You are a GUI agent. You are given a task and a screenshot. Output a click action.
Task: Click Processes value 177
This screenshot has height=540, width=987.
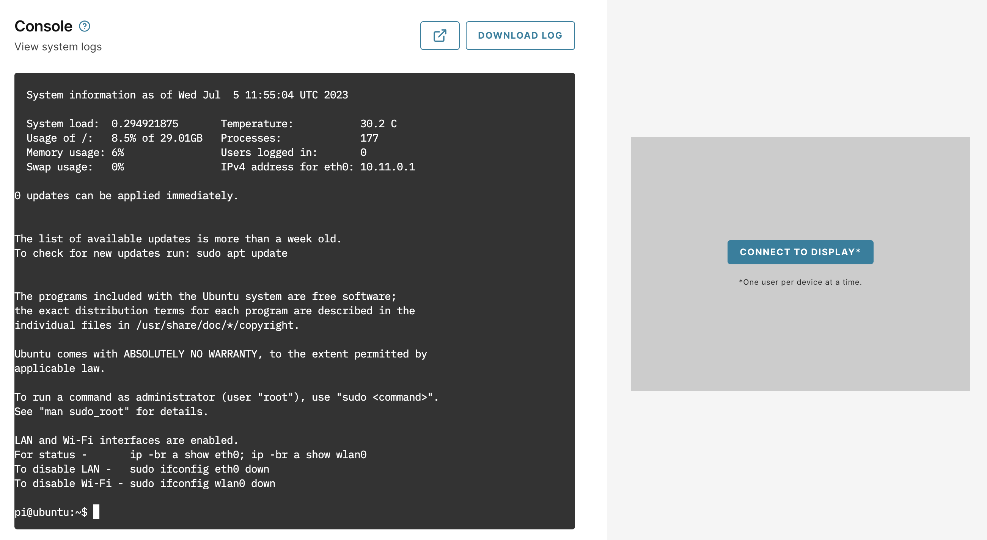tap(369, 138)
